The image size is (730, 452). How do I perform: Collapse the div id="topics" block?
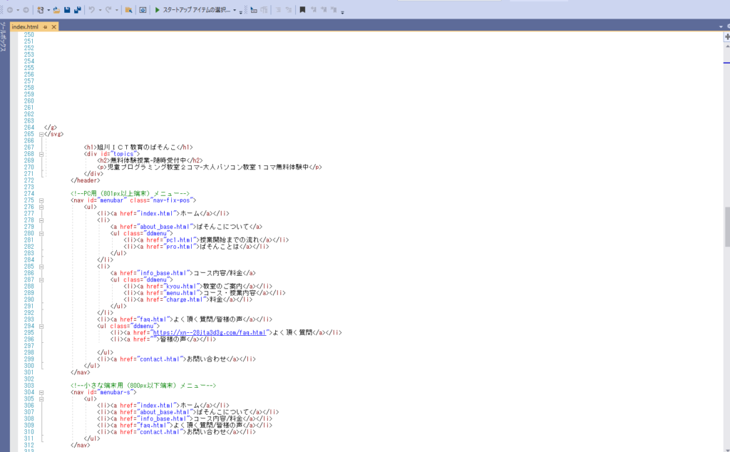[42, 153]
